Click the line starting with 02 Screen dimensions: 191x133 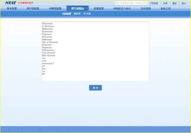point(47,31)
